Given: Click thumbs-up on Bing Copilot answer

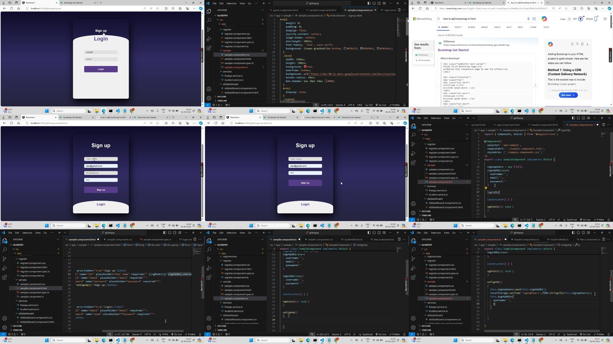Looking at the screenshot, I should (x=572, y=44).
